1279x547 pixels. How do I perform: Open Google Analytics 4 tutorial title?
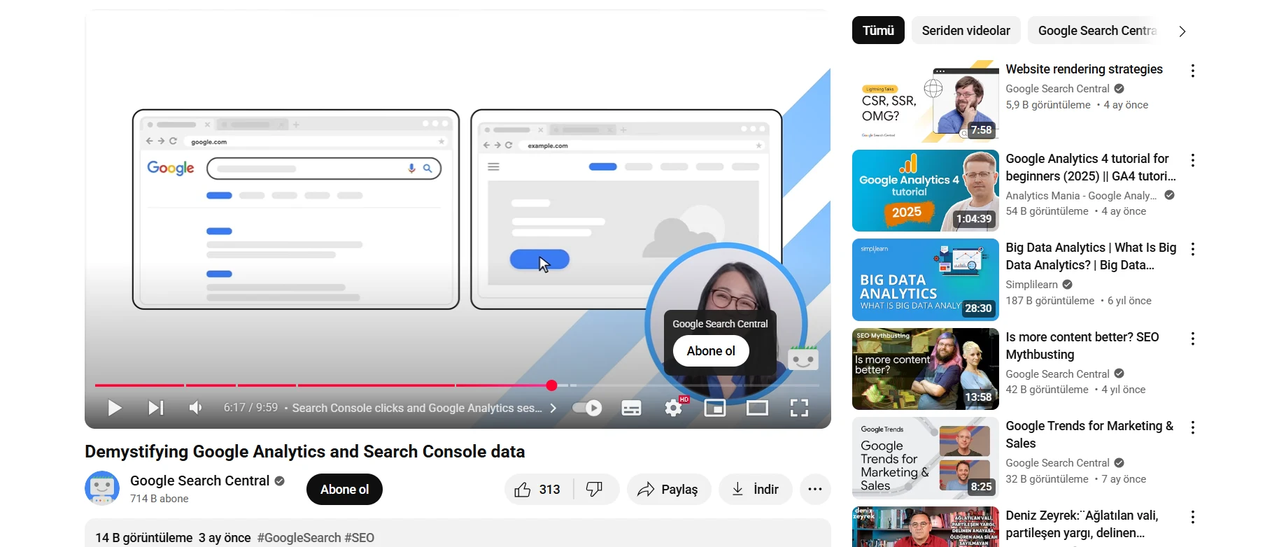click(1091, 167)
